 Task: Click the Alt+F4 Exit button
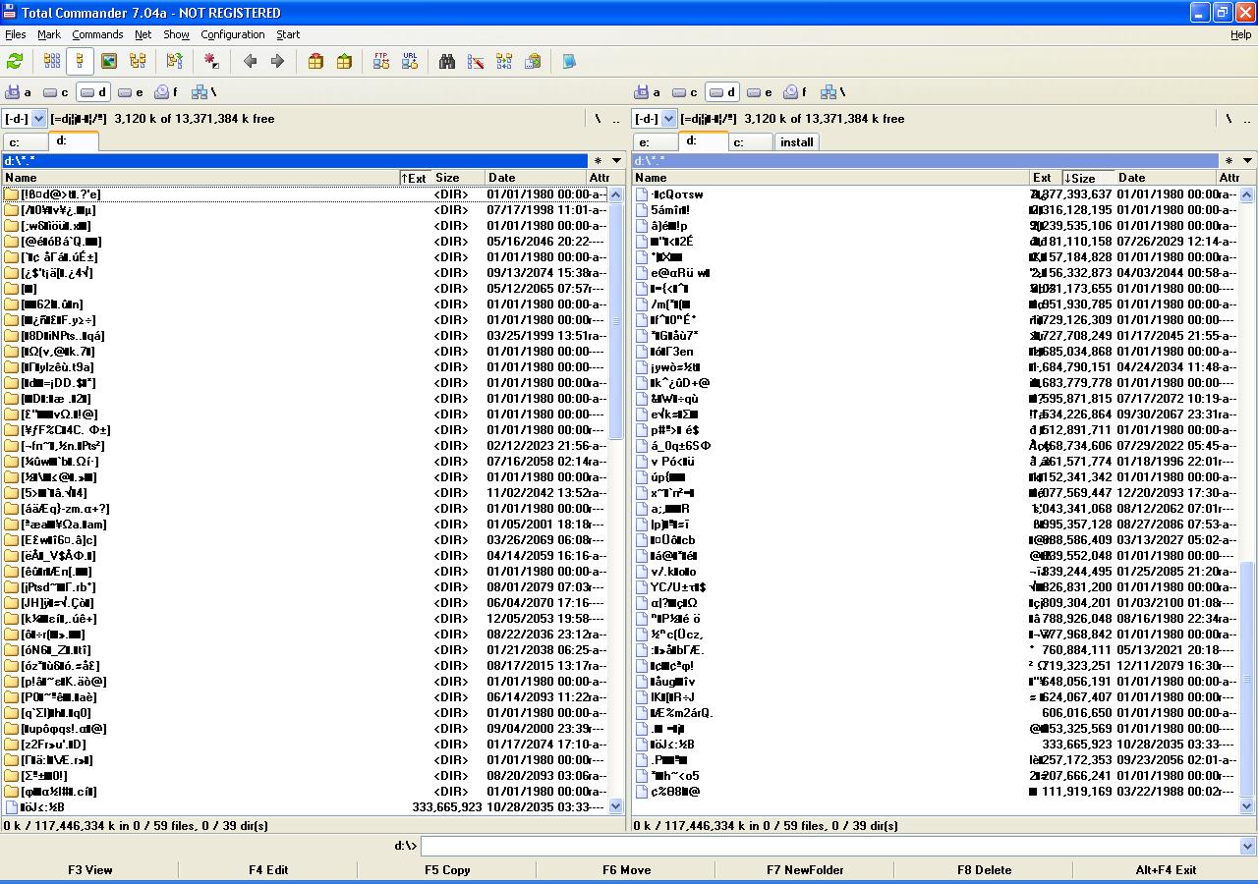pos(1166,869)
